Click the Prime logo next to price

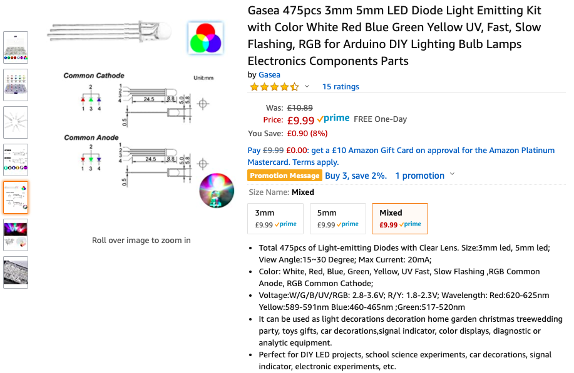pos(333,119)
